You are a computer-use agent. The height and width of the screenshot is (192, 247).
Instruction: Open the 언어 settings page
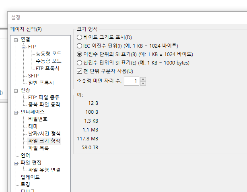pyautogui.click(x=25, y=155)
